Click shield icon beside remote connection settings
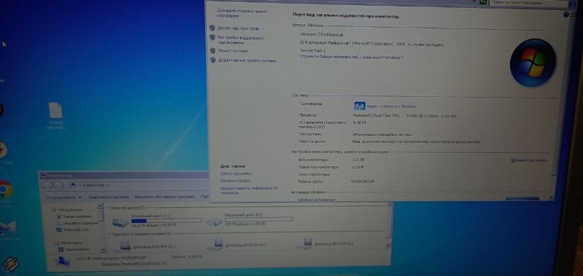583x276 pixels. pos(213,38)
